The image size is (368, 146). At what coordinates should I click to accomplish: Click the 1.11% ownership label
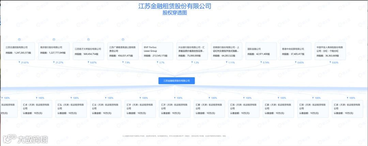[x=231, y=63]
